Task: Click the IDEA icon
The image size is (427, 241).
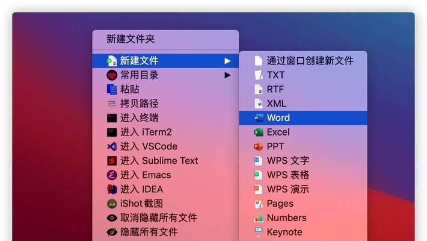Action: [x=112, y=189]
